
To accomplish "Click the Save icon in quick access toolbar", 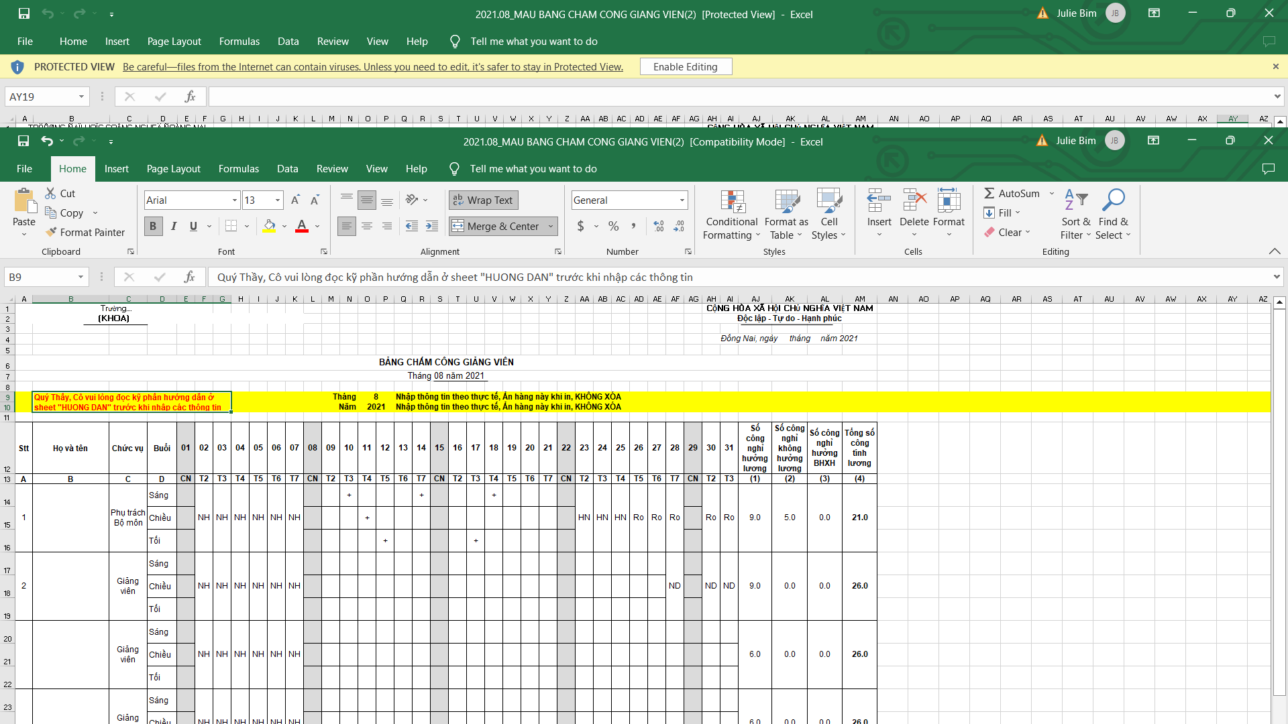I will click(23, 141).
